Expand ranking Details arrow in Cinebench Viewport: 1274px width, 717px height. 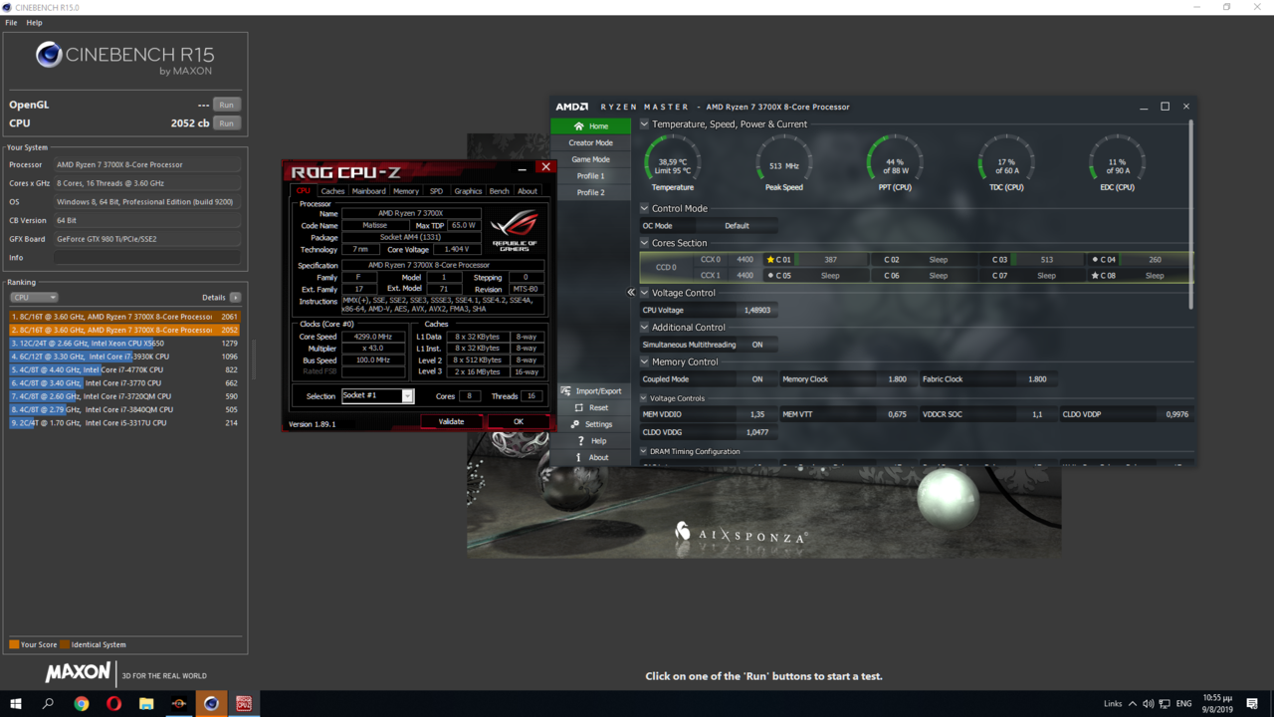235,298
